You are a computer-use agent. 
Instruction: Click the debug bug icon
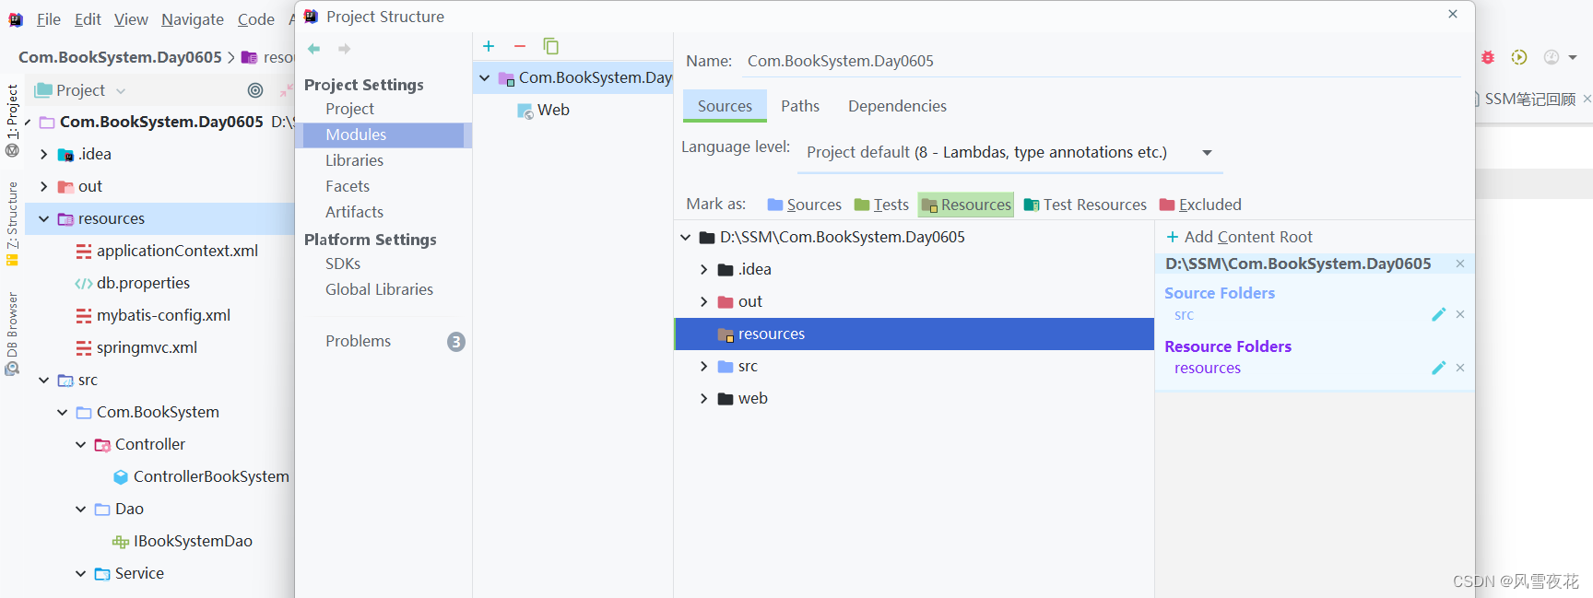click(x=1488, y=57)
